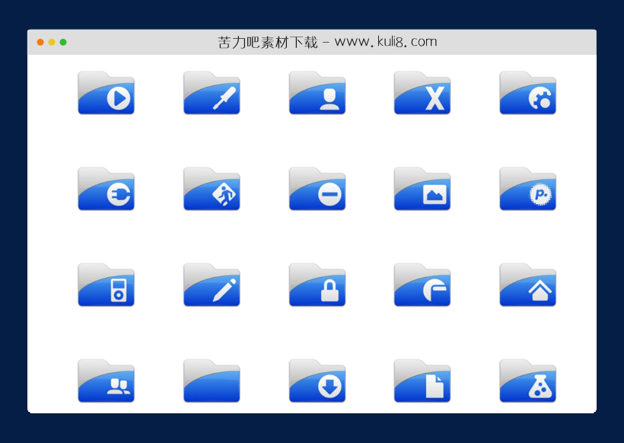The width and height of the screenshot is (624, 443).
Task: Click the user silhouette folder icon
Action: (317, 93)
